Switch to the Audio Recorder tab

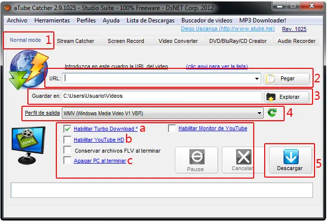(x=296, y=41)
